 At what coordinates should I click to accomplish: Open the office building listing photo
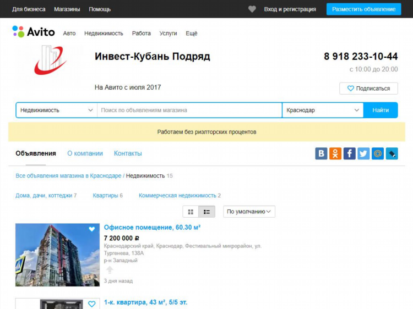click(x=57, y=255)
